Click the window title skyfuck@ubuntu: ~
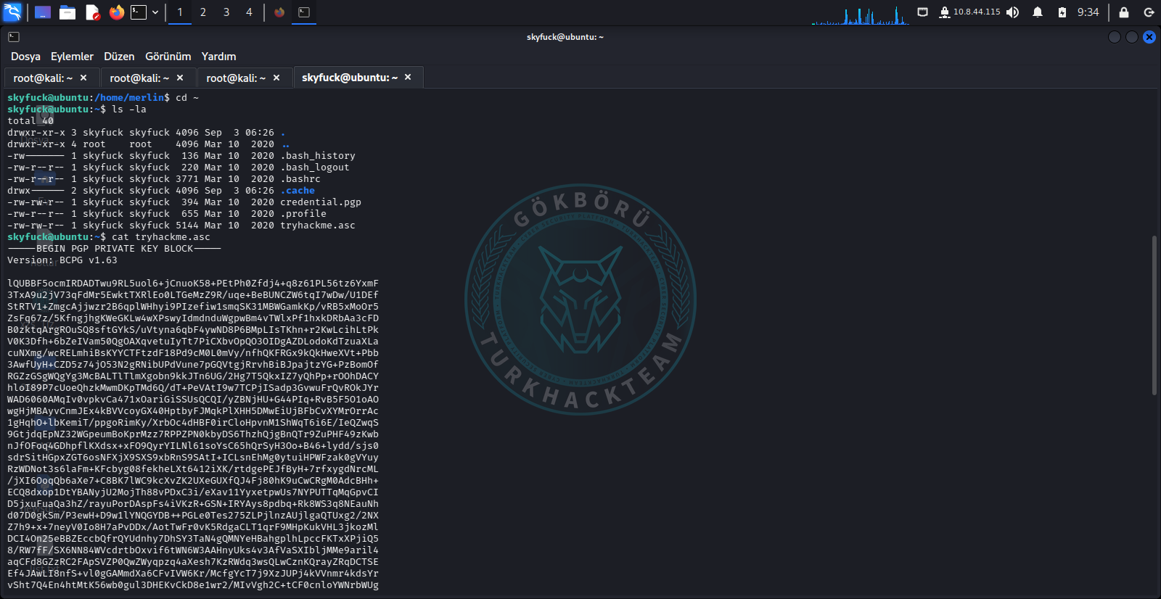1161x599 pixels. pos(565,37)
